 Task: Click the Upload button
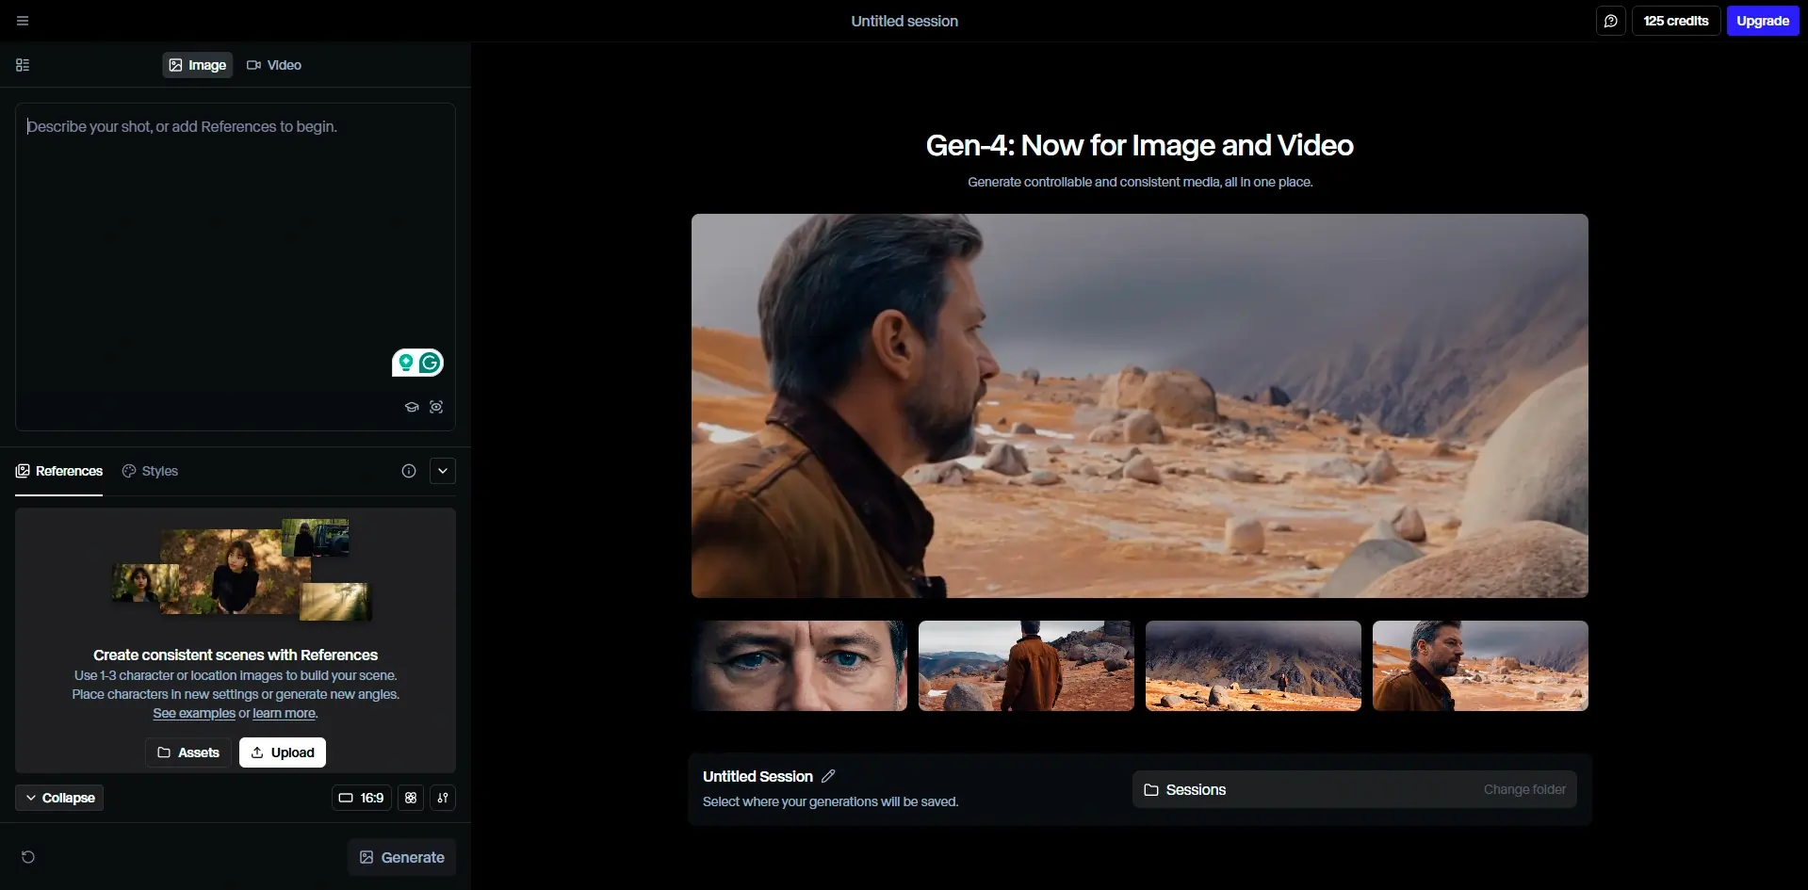point(283,752)
